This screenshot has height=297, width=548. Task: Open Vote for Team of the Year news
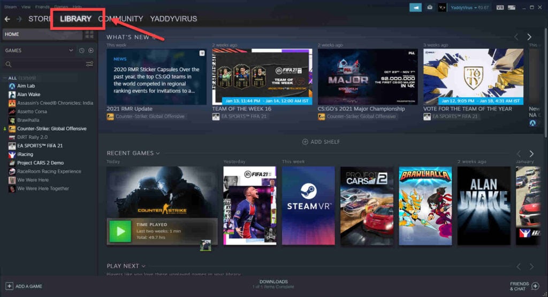coord(473,77)
